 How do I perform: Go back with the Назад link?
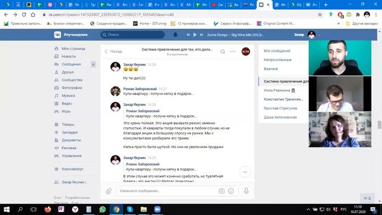[x=113, y=51]
